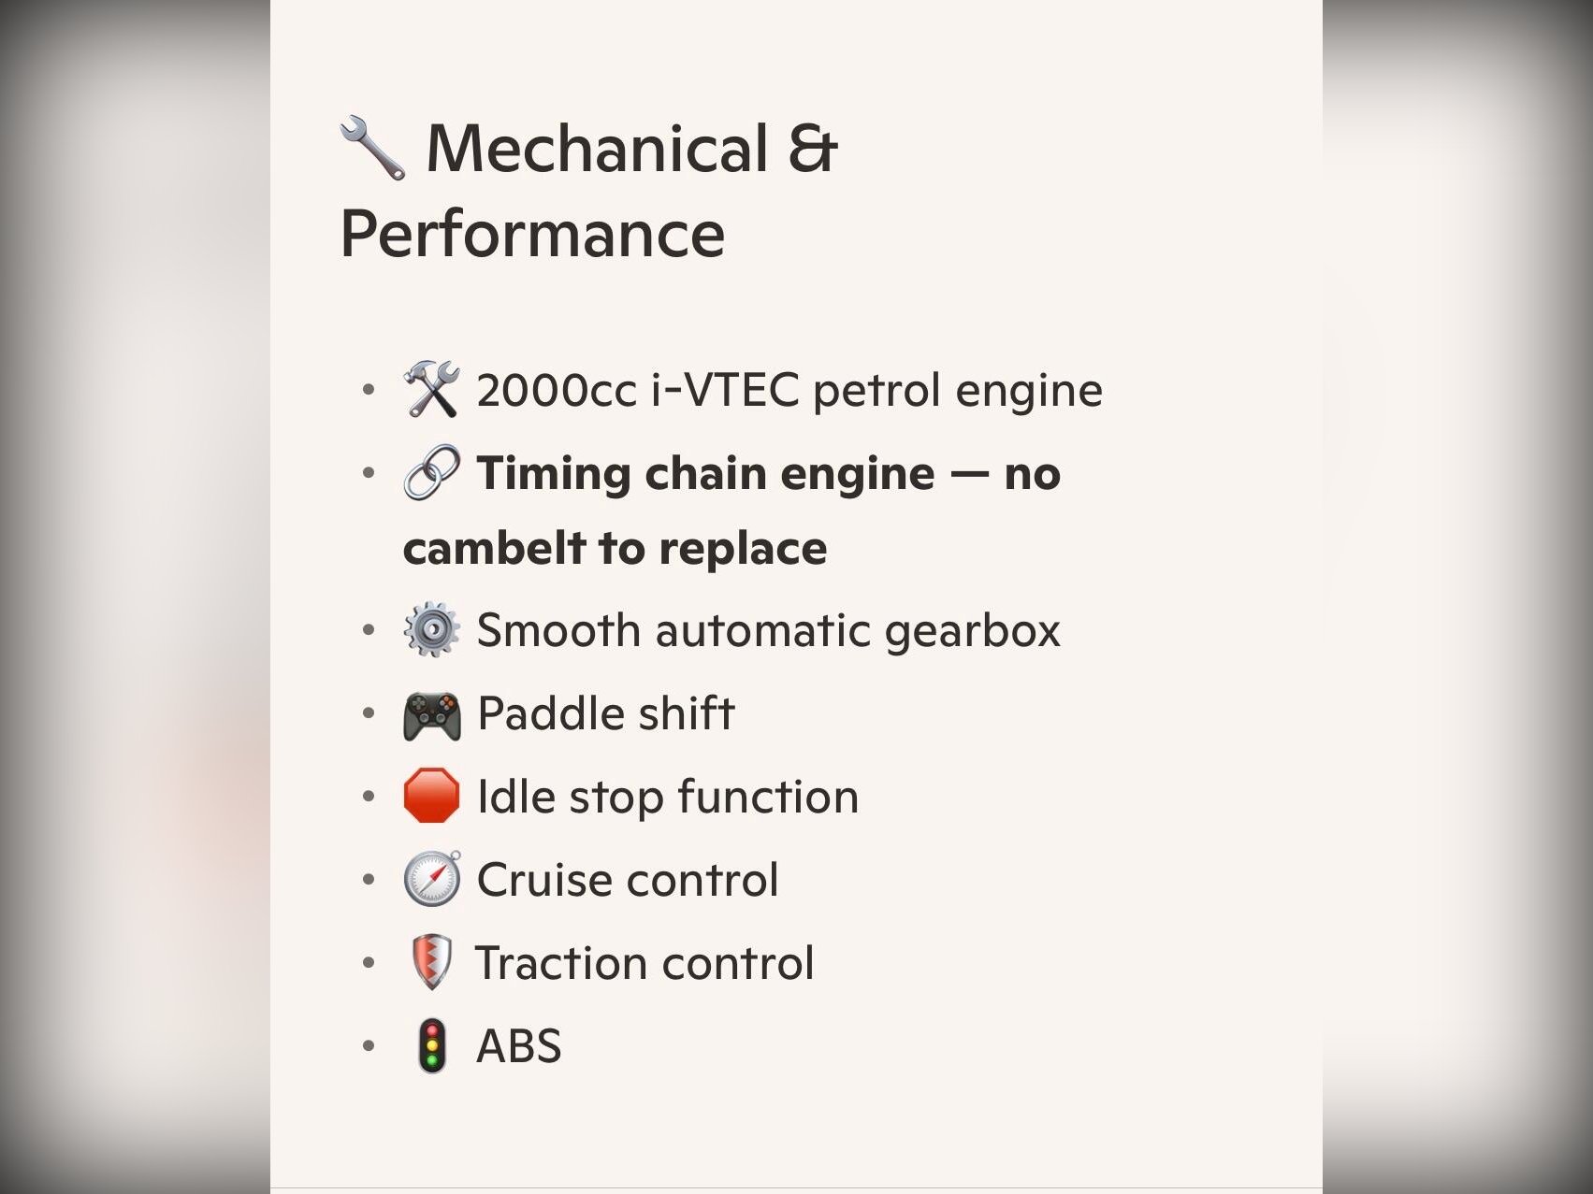Click the red stop sign emoji
This screenshot has width=1593, height=1194.
pyautogui.click(x=431, y=796)
